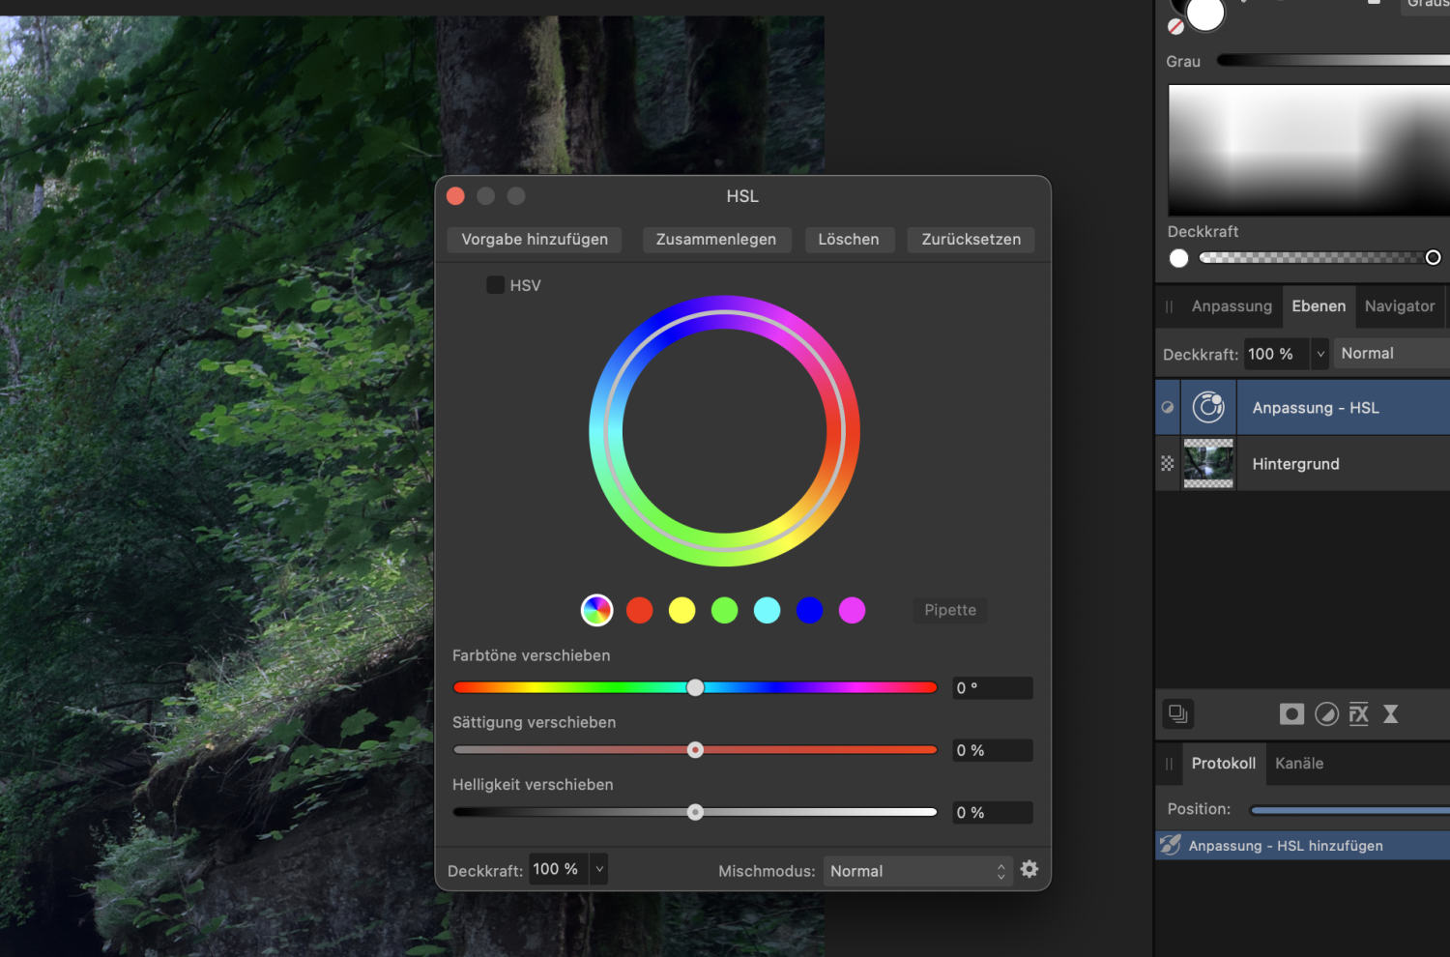This screenshot has height=957, width=1450.
Task: Click the Hintergrund layer thumbnail
Action: click(1208, 463)
